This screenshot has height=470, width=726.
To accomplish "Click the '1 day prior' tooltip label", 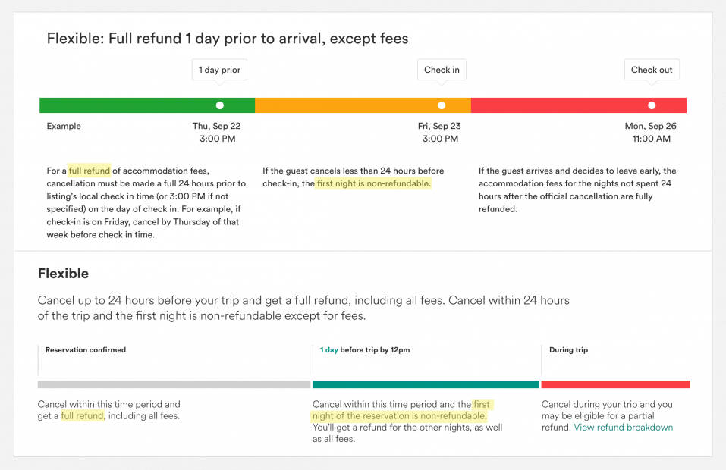I will pyautogui.click(x=219, y=70).
